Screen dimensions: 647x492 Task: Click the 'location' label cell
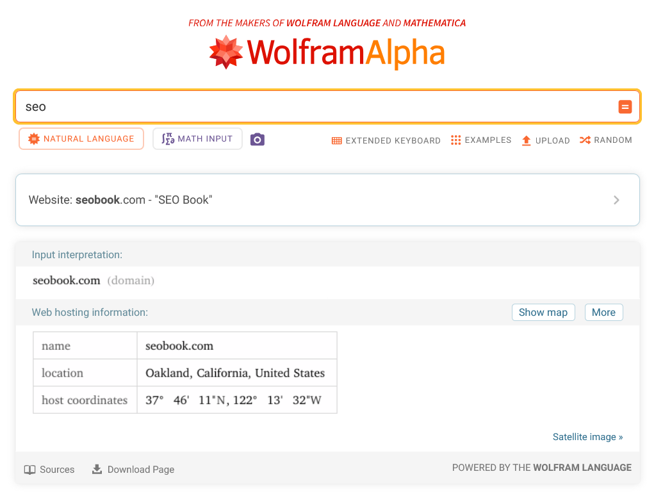(85, 373)
